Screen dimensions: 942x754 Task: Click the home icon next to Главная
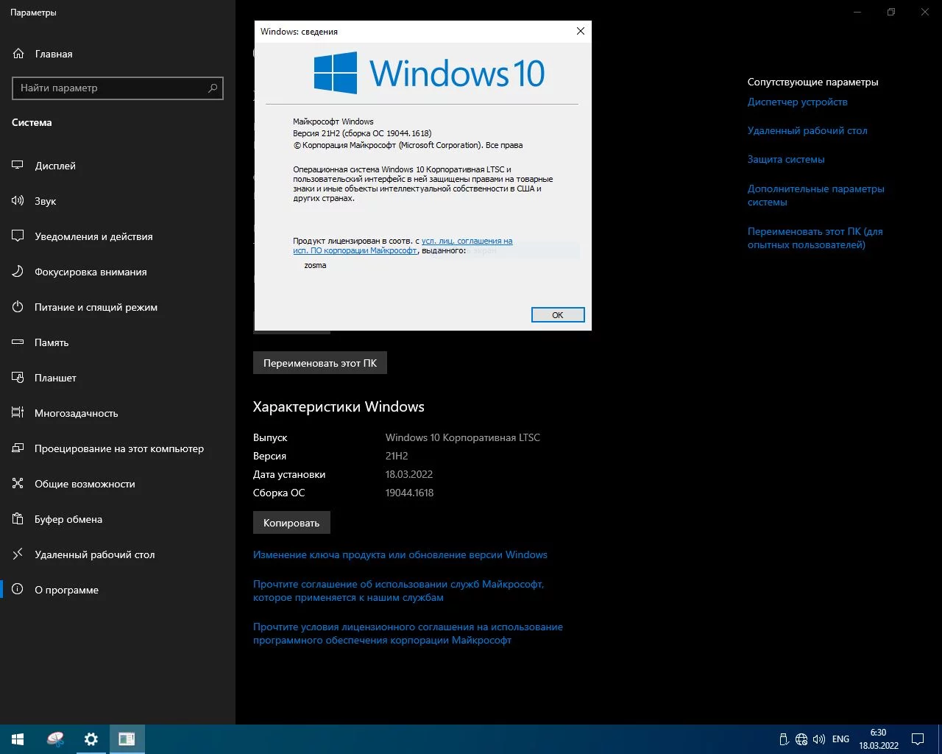[x=18, y=54]
